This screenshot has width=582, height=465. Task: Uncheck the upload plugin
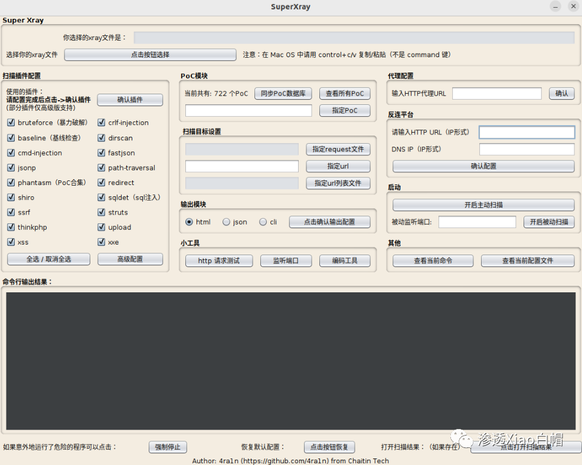(102, 227)
